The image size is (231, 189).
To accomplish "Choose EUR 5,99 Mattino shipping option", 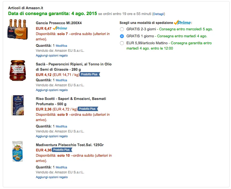I will pyautogui.click(x=122, y=43).
